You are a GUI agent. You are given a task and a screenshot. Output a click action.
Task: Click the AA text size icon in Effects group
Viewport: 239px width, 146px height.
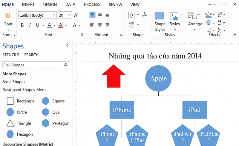pyautogui.click(x=220, y=22)
